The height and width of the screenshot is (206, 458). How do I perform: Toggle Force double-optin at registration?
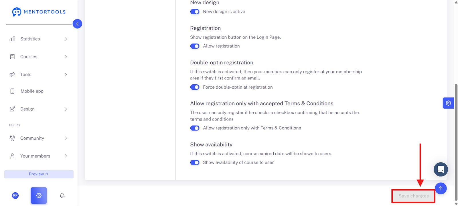click(x=195, y=87)
